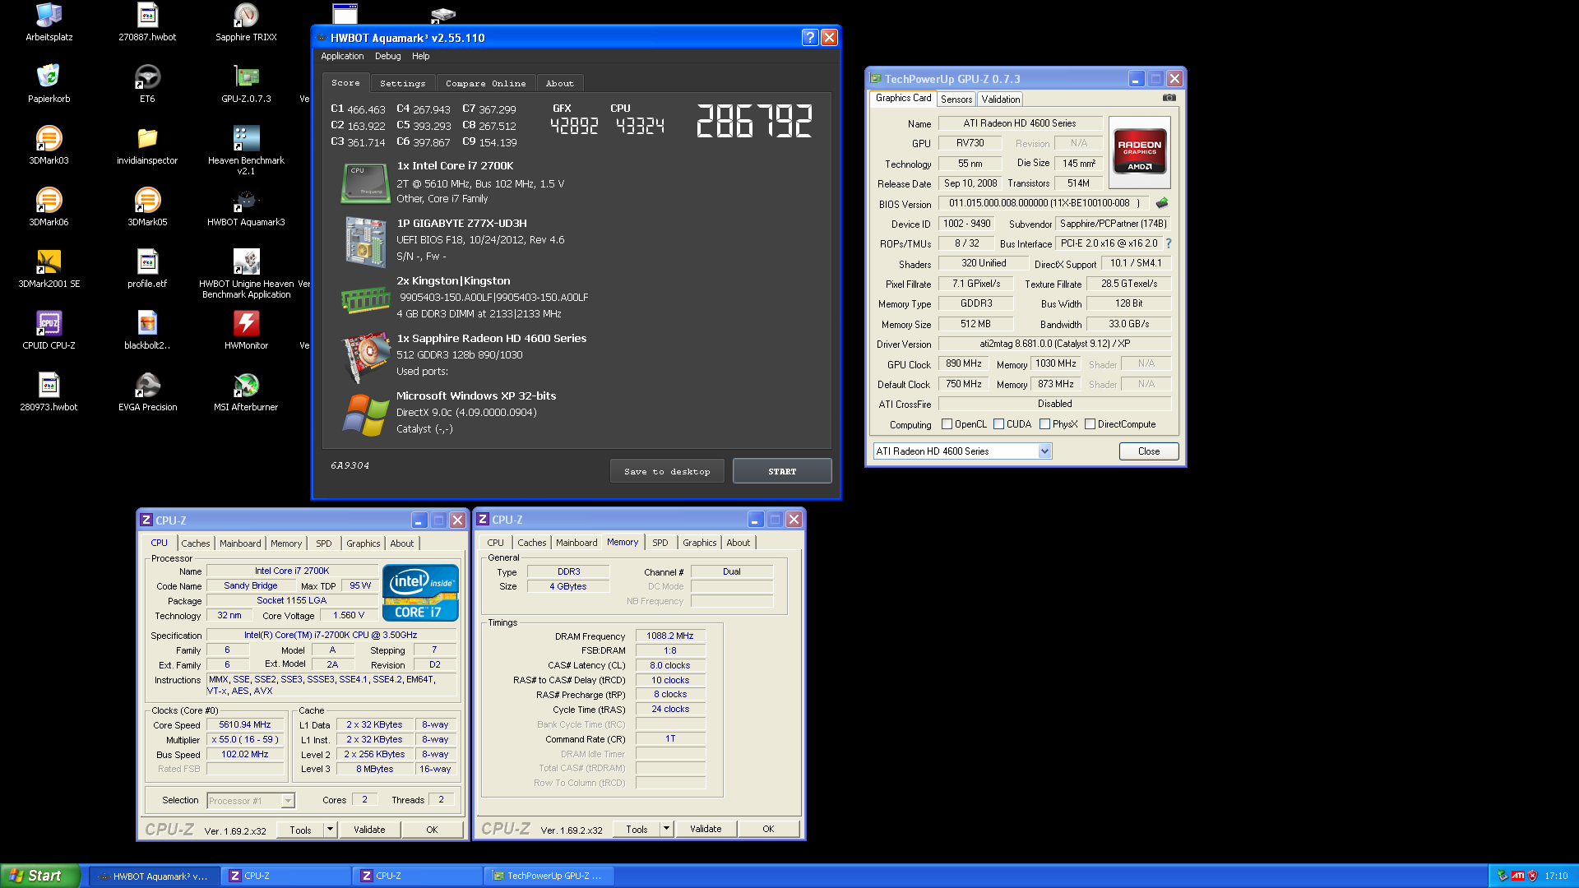The image size is (1579, 888).
Task: Click the Radeon Graphics logo in GPU-Z
Action: point(1139,153)
